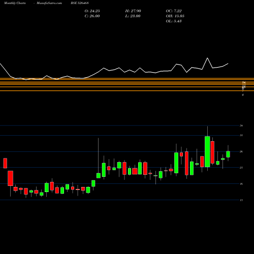
Task: Select the low value 'L: 23.00'
Action: (x=133, y=16)
